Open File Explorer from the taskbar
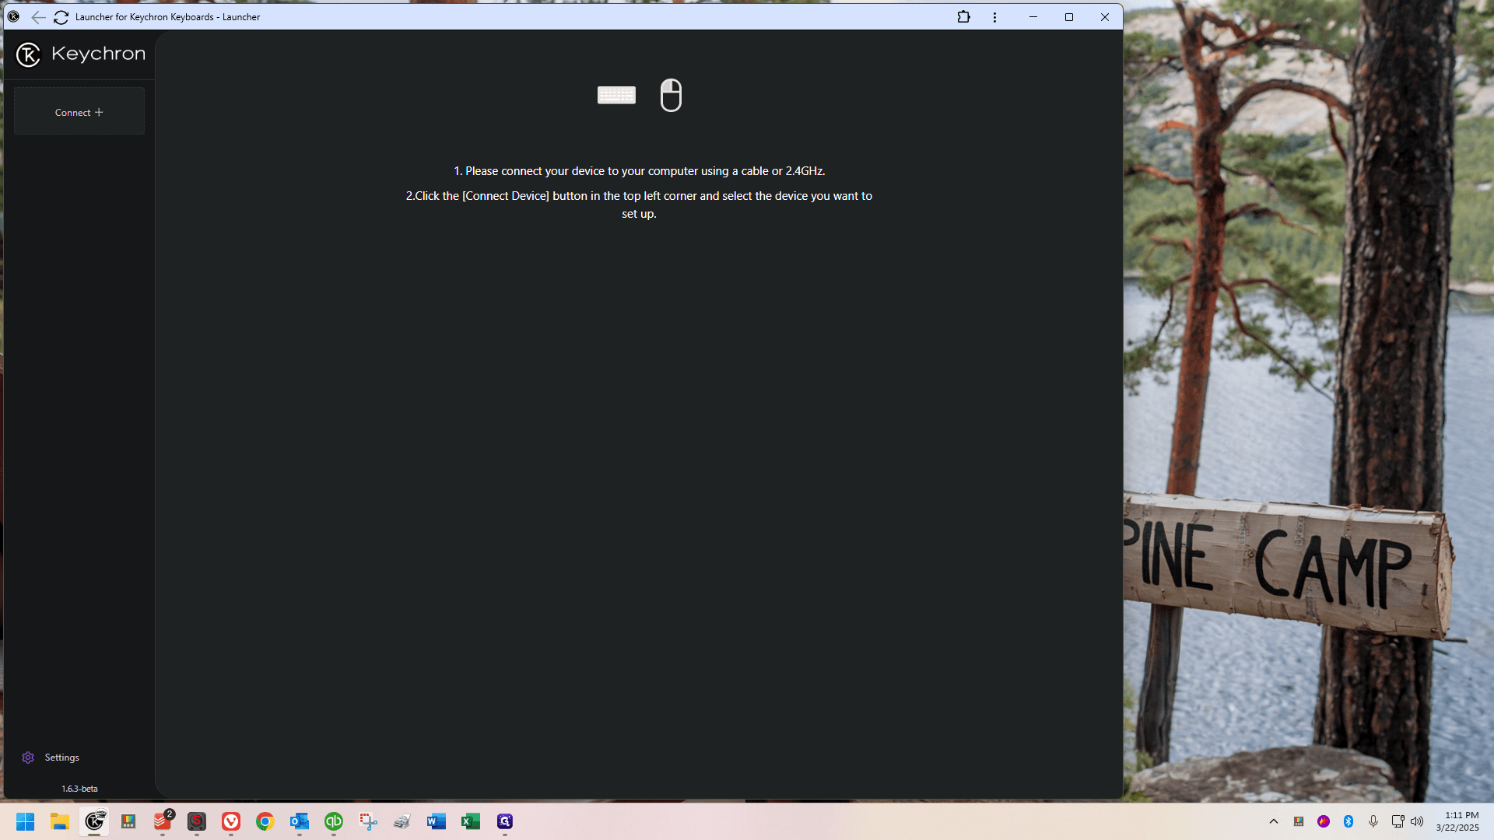This screenshot has width=1494, height=840. [60, 821]
